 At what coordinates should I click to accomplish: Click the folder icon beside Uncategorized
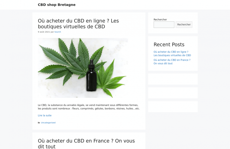(39, 123)
